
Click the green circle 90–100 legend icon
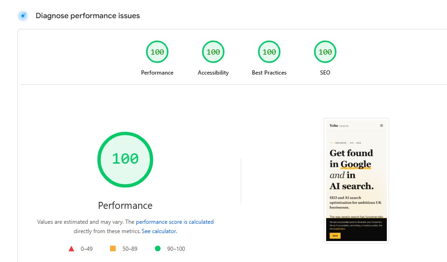158,248
